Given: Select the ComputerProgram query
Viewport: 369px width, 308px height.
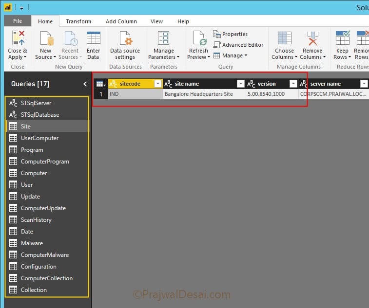Looking at the screenshot, I should click(47, 162).
